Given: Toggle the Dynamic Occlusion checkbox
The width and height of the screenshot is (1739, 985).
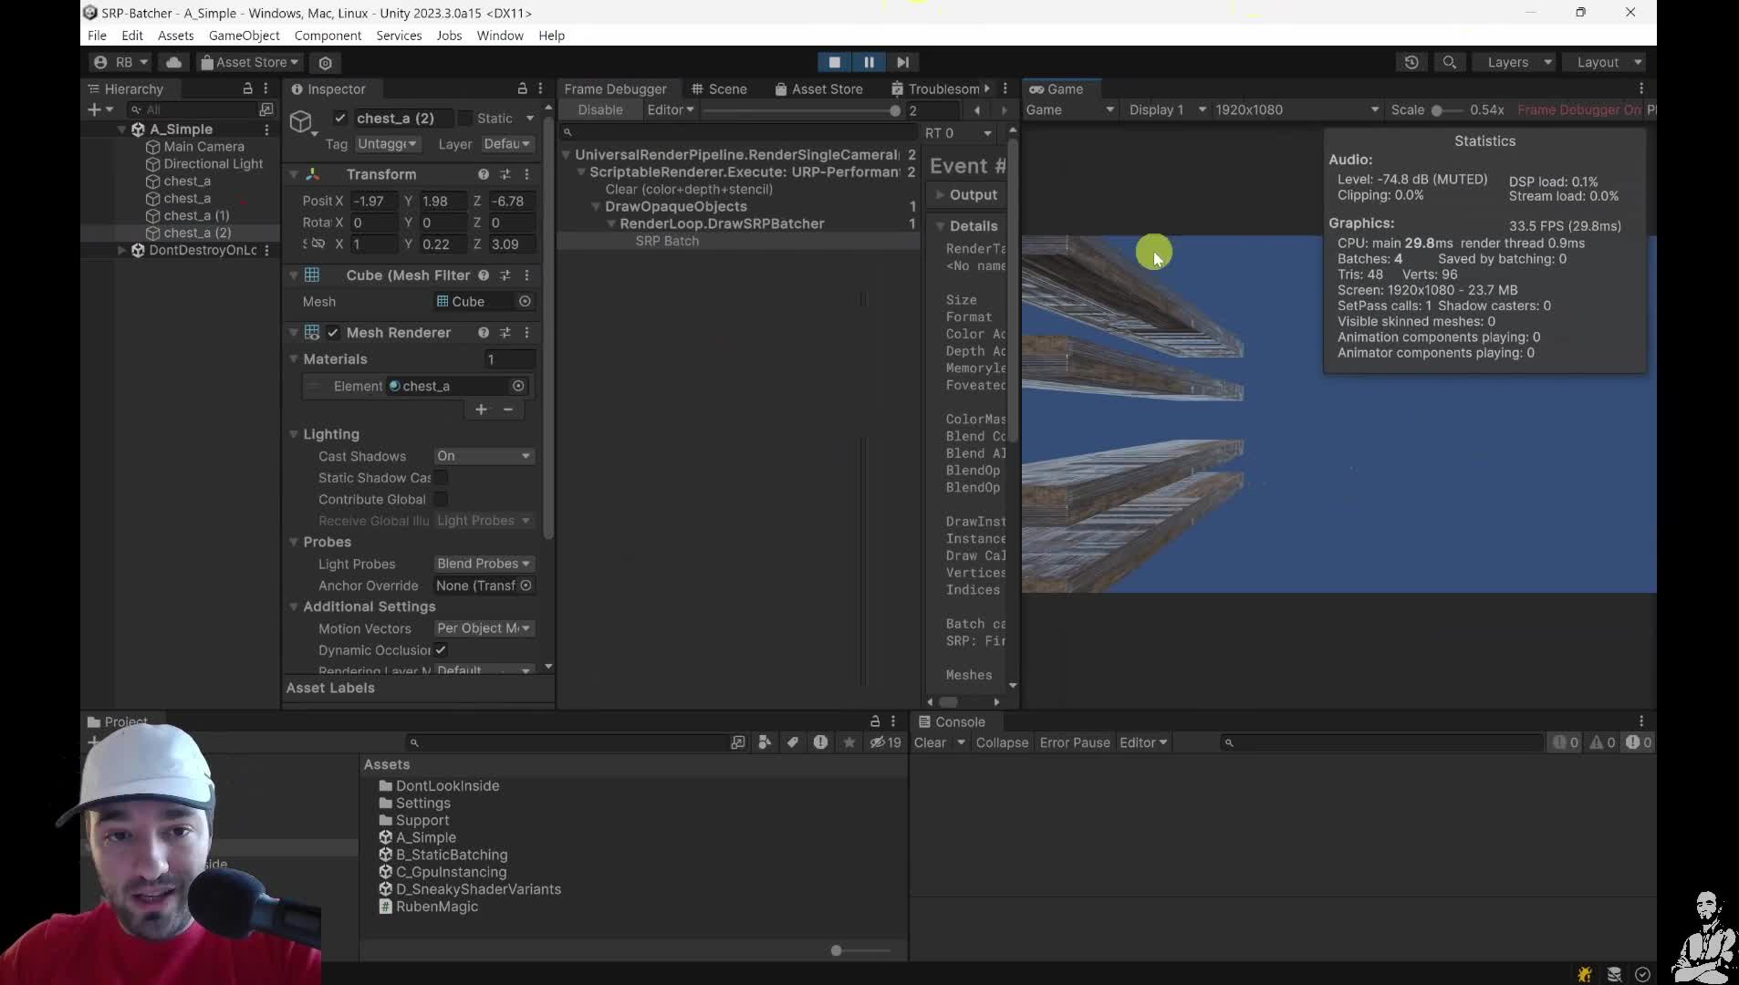Looking at the screenshot, I should point(441,650).
